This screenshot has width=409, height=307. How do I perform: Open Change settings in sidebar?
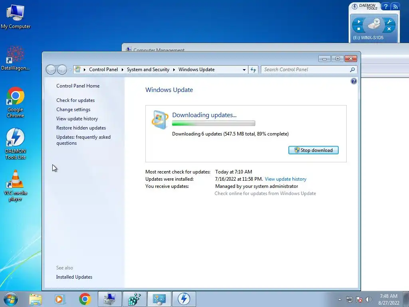click(x=73, y=110)
